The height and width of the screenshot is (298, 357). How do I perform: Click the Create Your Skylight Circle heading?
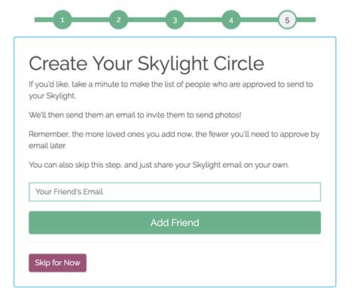tap(146, 63)
